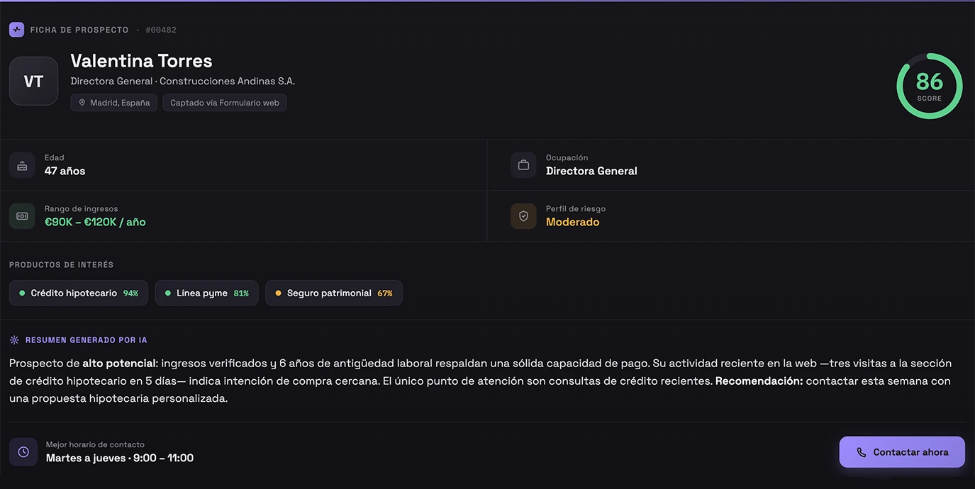Click the bold word Recomendación:
The image size is (975, 489).
pyautogui.click(x=759, y=381)
